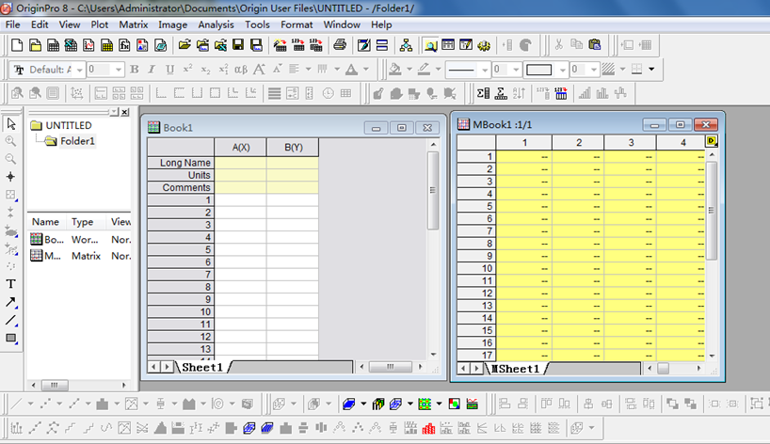Toggle Italic text formatting
Screen dimensions: 770x444
click(x=152, y=70)
